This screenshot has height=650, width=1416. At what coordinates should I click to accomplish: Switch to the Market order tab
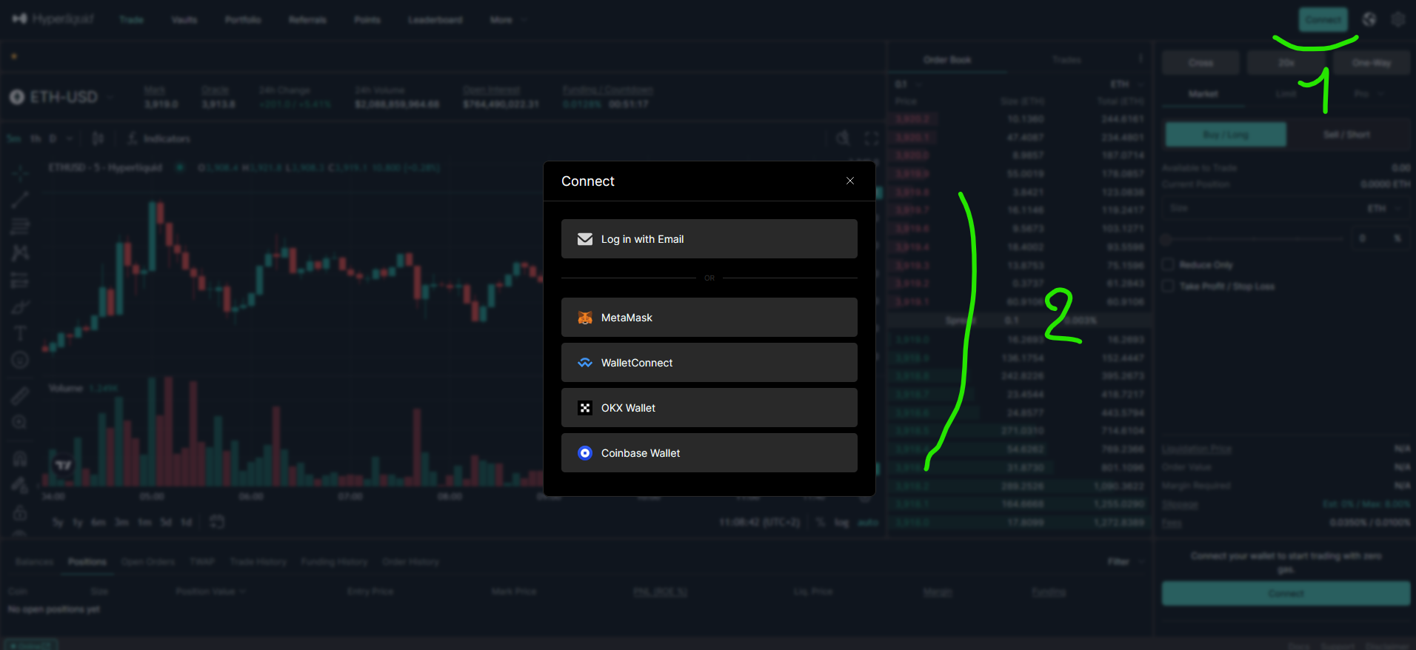pyautogui.click(x=1203, y=94)
